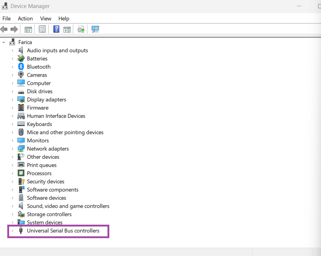Open the File menu

tap(7, 19)
